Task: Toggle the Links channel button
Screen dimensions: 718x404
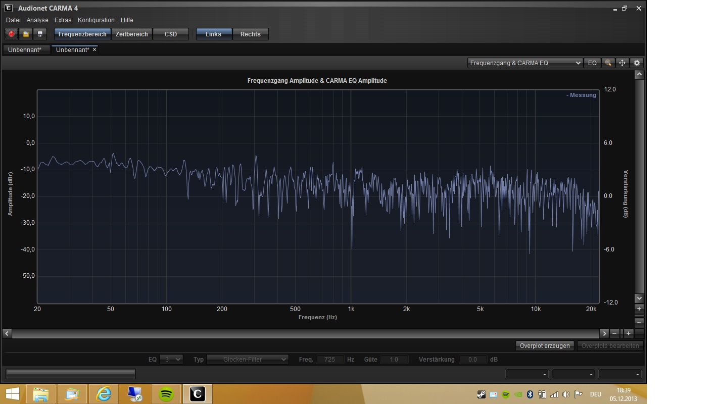Action: [x=213, y=34]
